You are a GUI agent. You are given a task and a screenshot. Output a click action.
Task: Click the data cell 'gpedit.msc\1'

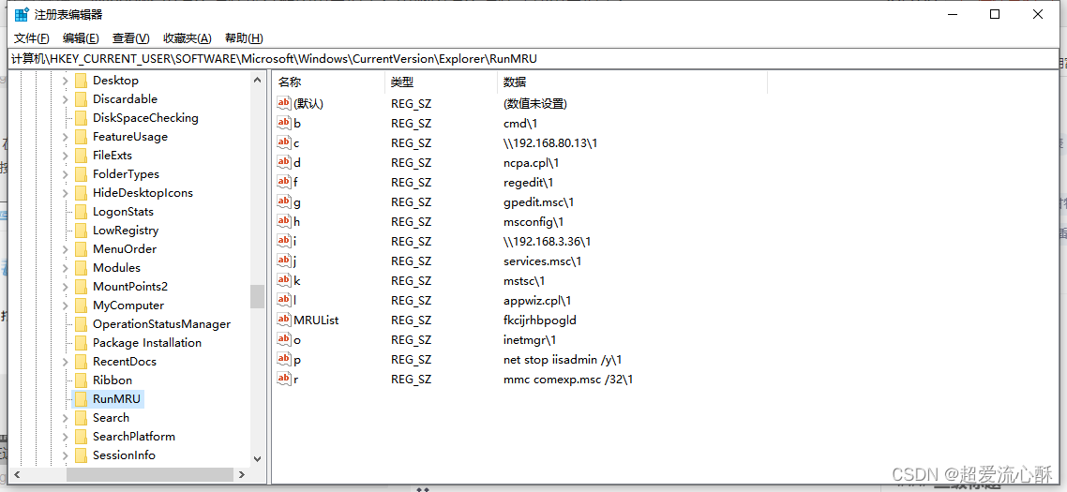539,202
